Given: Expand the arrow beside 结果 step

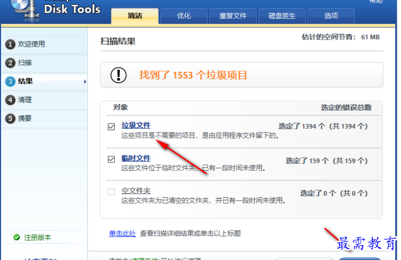Looking at the screenshot, I should (x=85, y=82).
